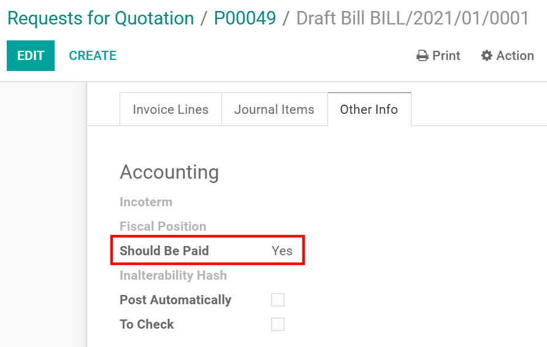Open the Action dropdown menu

[x=508, y=56]
